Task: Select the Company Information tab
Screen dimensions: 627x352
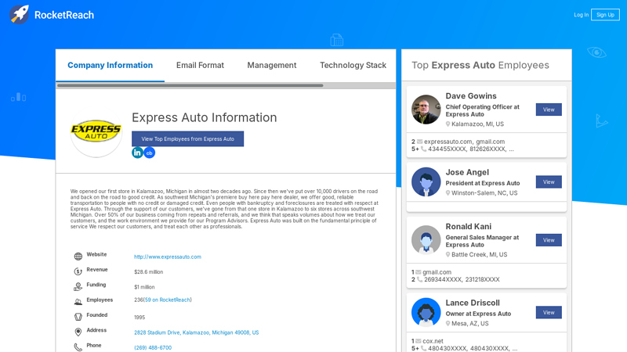Action: click(110, 66)
